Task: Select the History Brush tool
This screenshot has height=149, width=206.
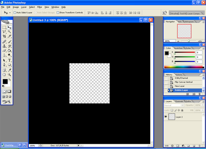Action: (x=9, y=46)
